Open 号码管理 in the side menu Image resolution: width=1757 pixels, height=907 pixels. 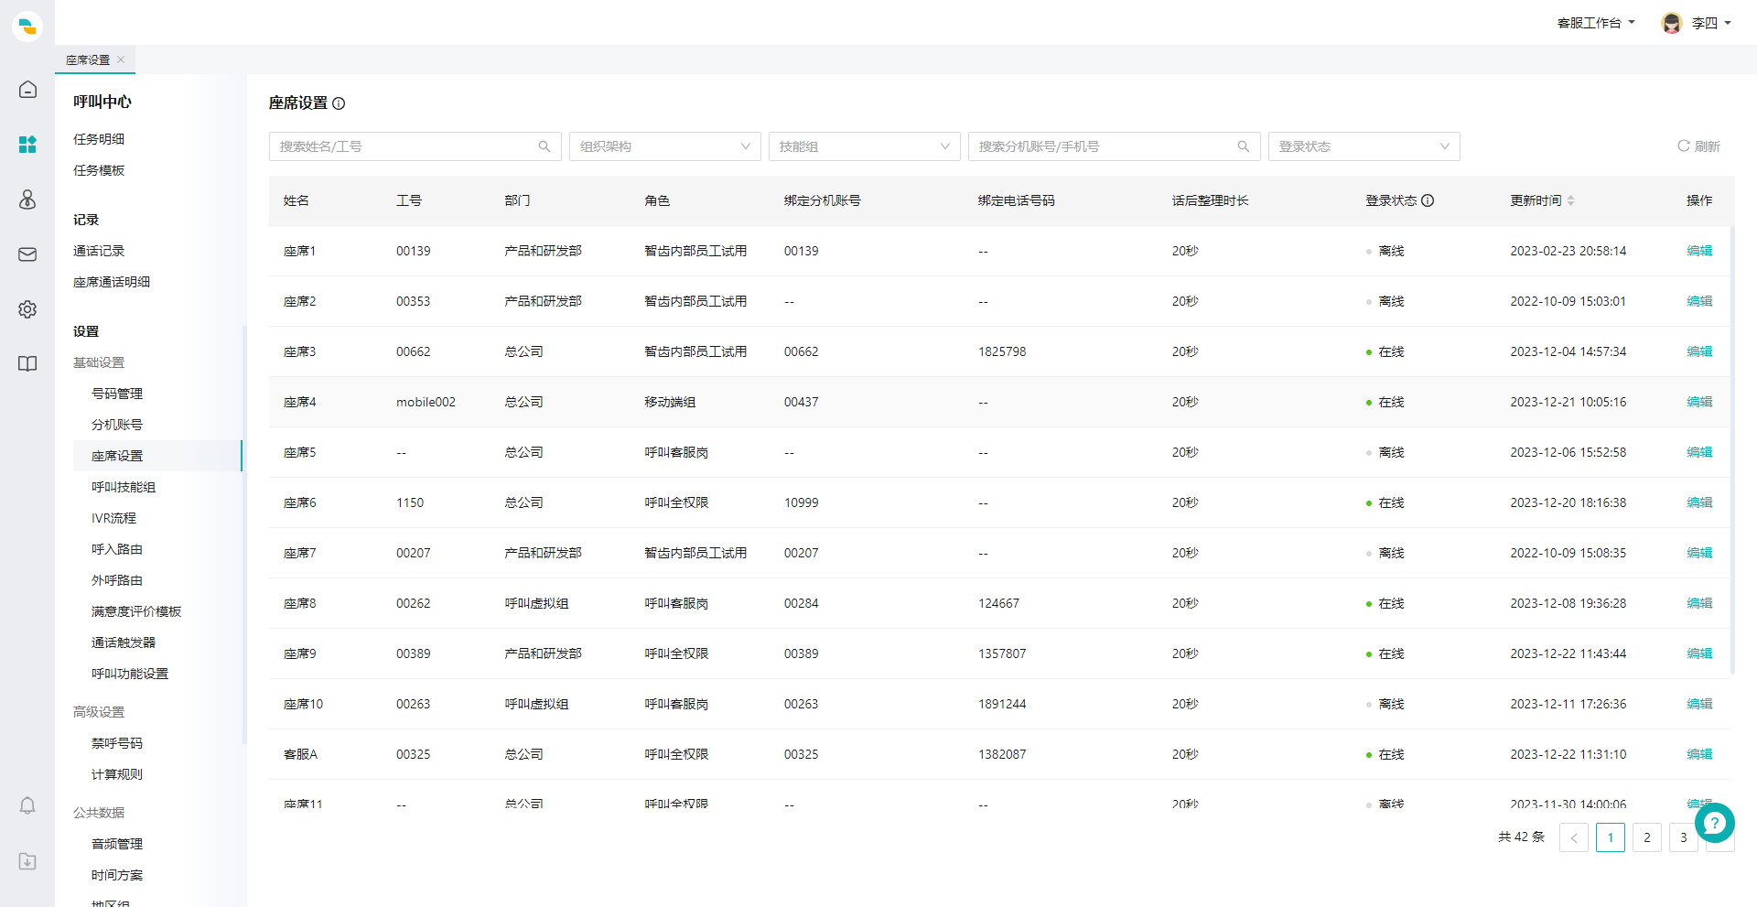click(117, 394)
